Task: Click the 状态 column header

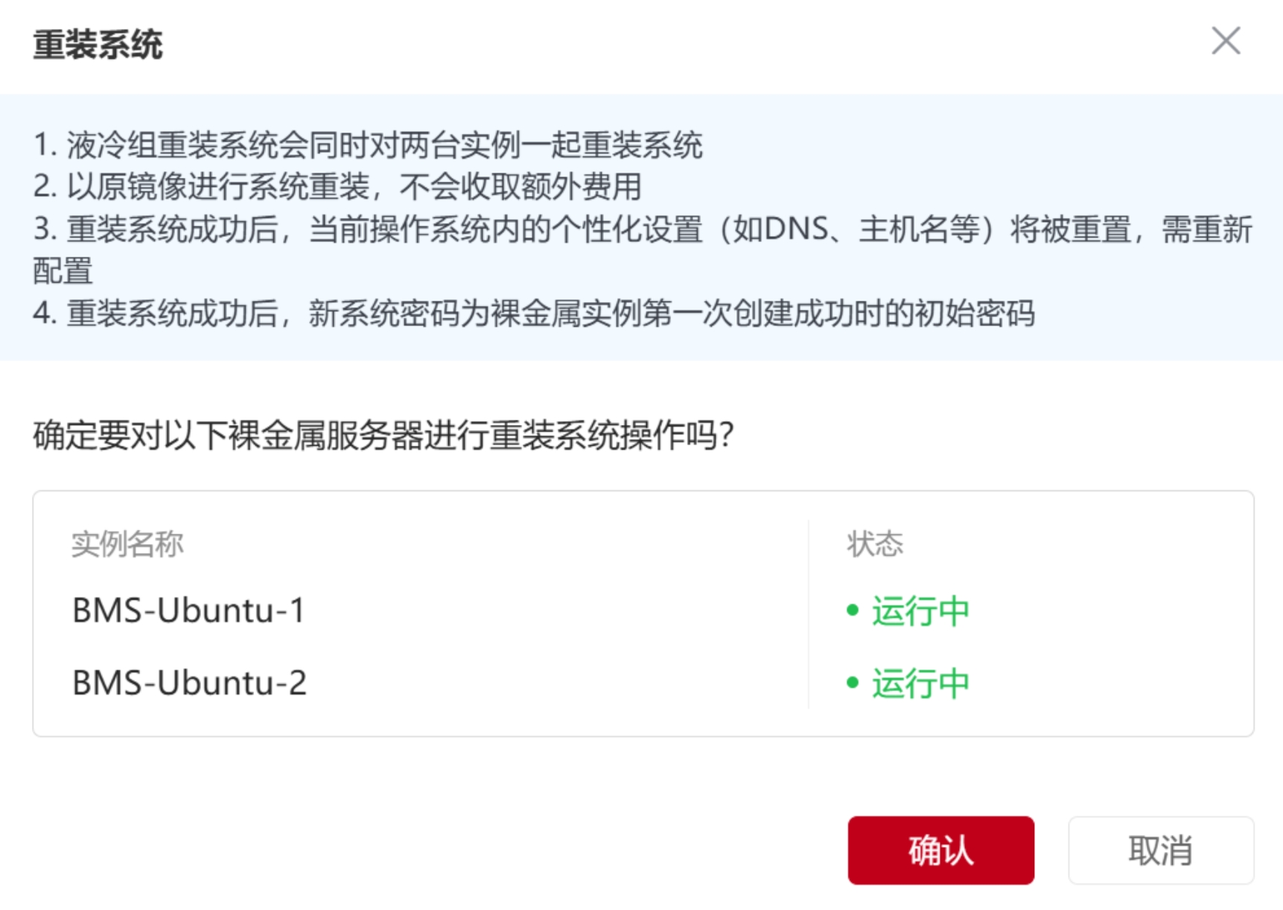Action: [875, 544]
